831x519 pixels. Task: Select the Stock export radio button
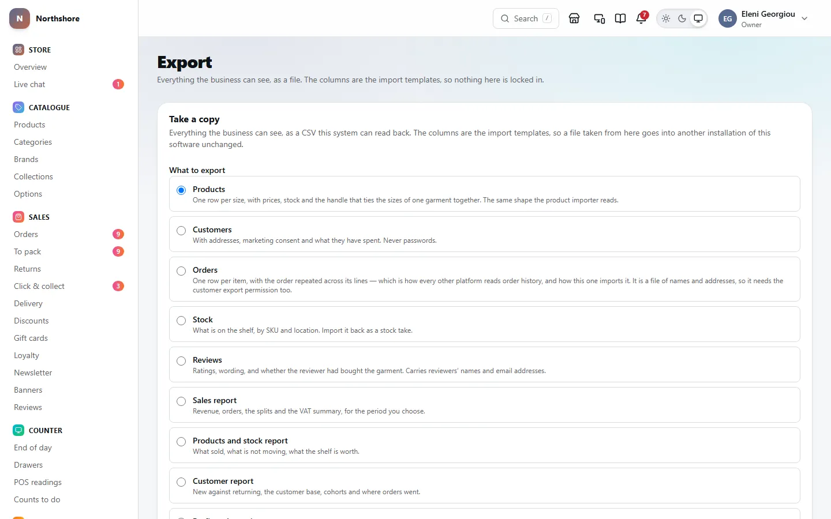click(x=181, y=321)
